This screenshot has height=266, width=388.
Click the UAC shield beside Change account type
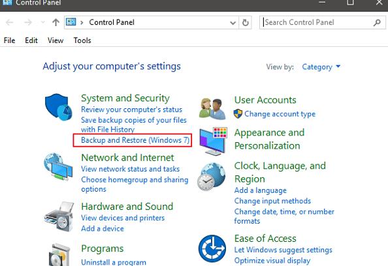pyautogui.click(x=238, y=113)
